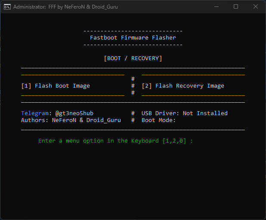Click the Authors: NeFeroN & Droid_Guru line

tap(71, 120)
